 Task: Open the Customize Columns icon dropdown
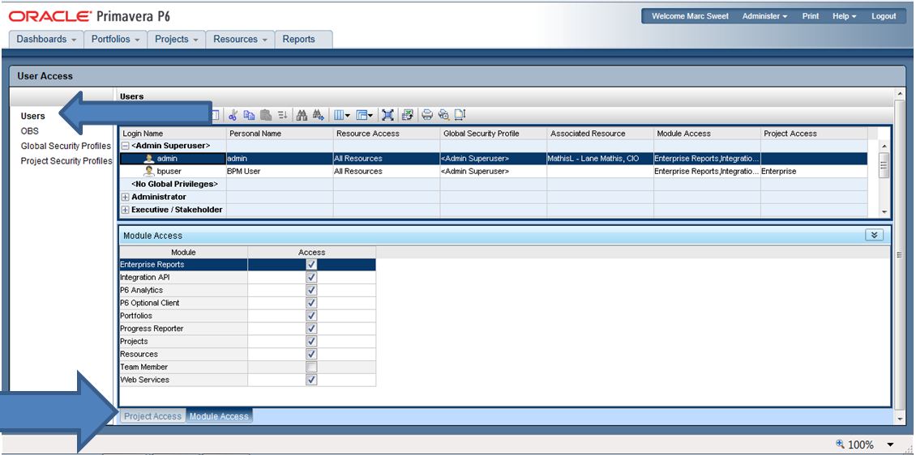[342, 115]
